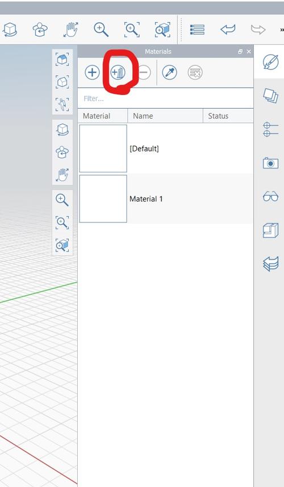This screenshot has height=487, width=284.
Task: Import material from library icon
Action: coord(118,73)
